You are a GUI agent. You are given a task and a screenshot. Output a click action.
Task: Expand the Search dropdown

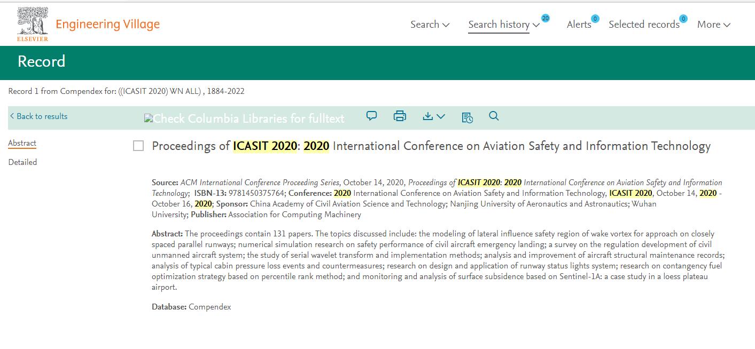coord(430,24)
